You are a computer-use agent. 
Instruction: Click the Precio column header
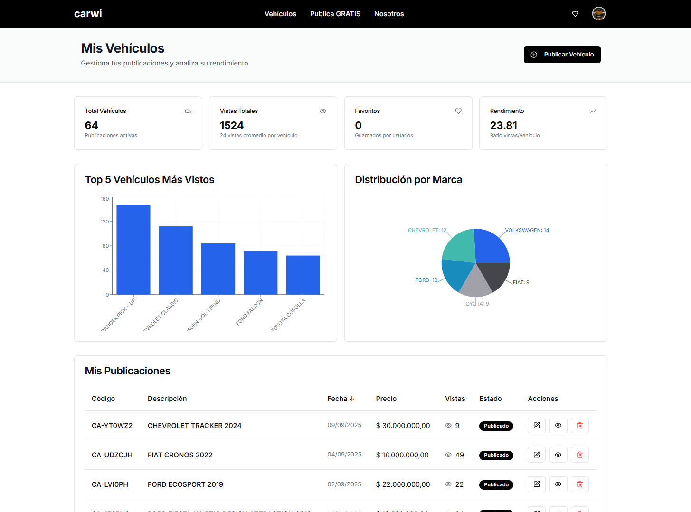click(386, 399)
